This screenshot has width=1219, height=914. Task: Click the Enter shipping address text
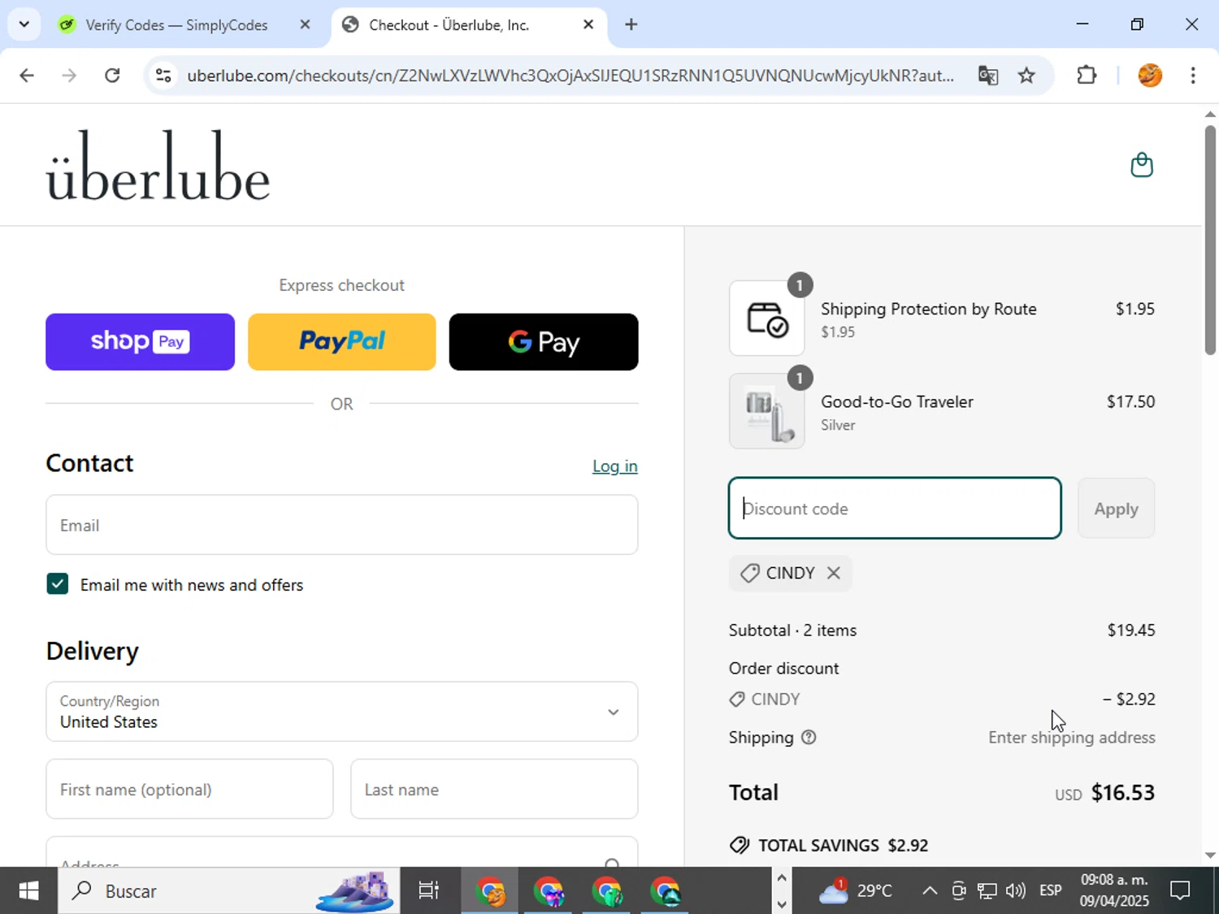point(1071,738)
